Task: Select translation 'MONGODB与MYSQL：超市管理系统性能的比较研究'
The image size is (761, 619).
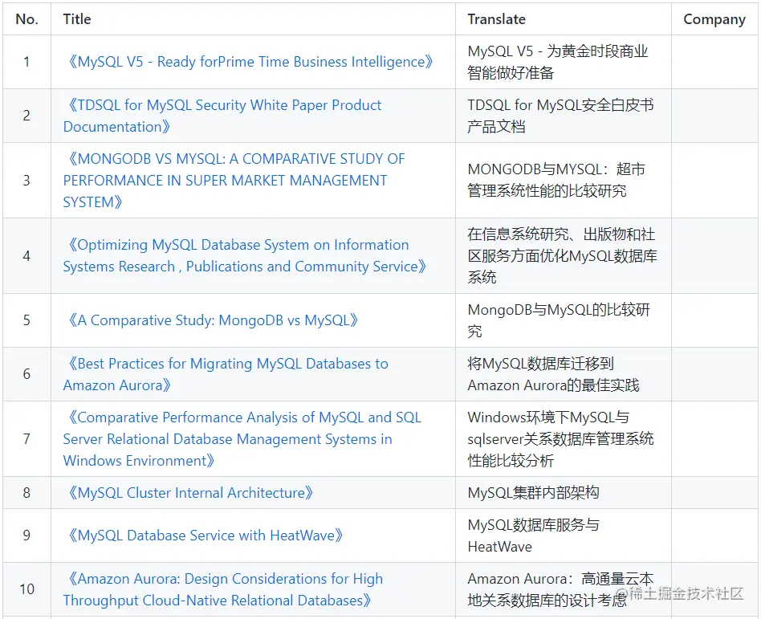Action: [556, 180]
